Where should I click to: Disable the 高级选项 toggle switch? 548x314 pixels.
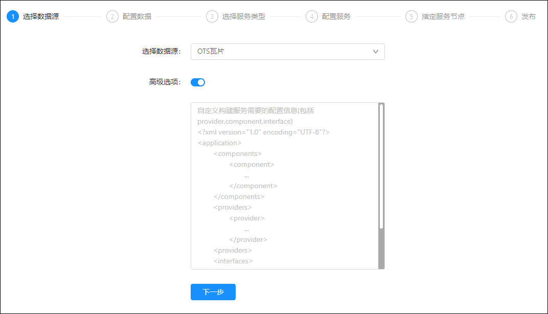click(x=198, y=82)
